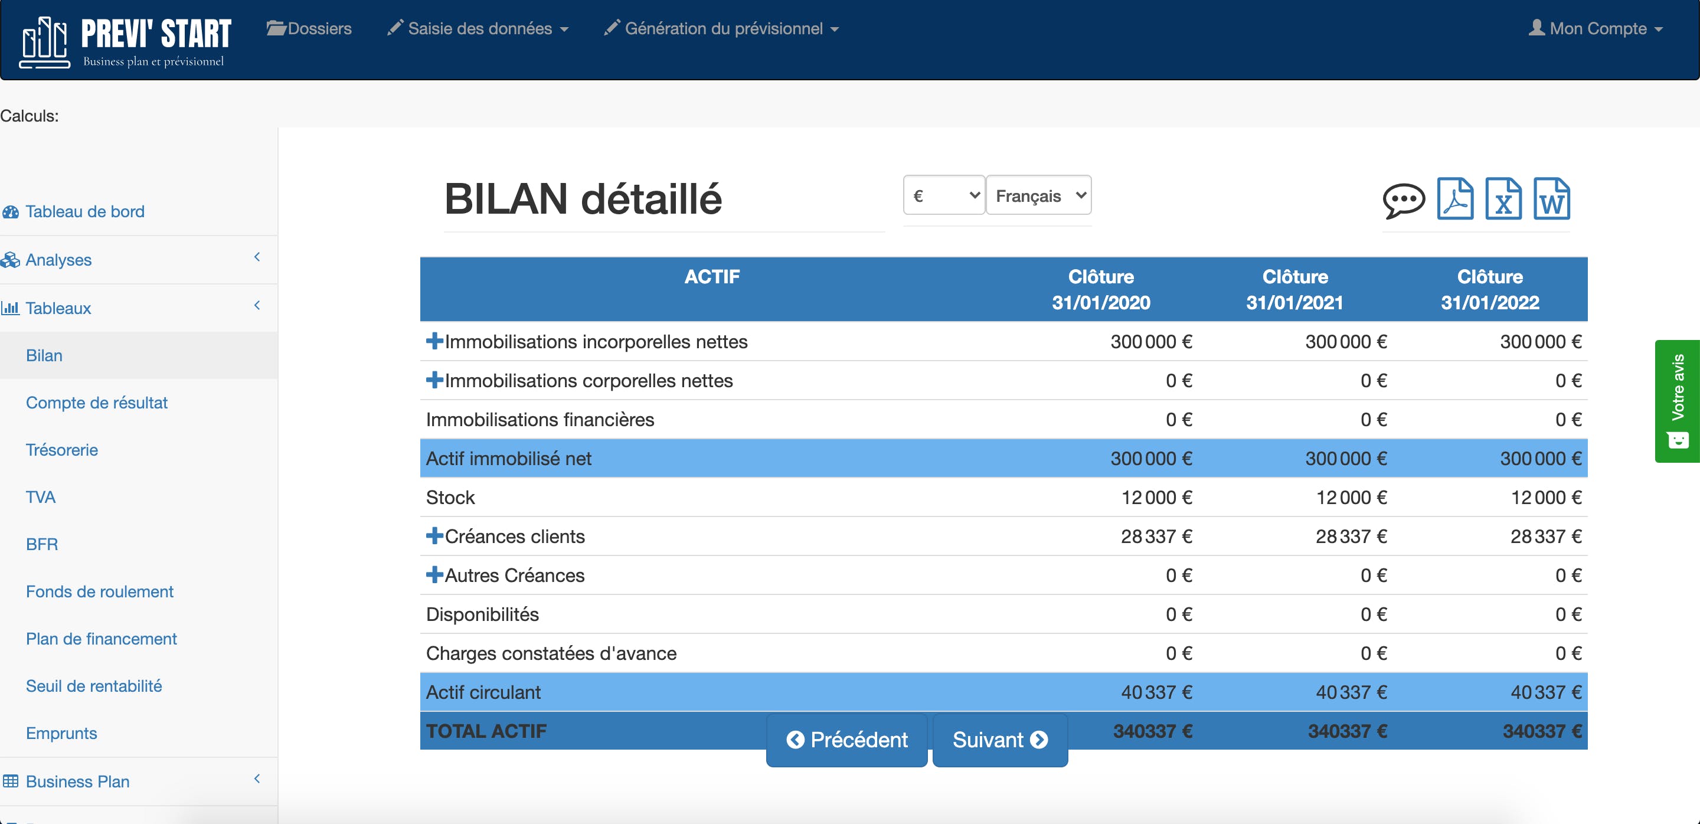The width and height of the screenshot is (1700, 824).
Task: Click the Previ' Start logo
Action: [125, 42]
